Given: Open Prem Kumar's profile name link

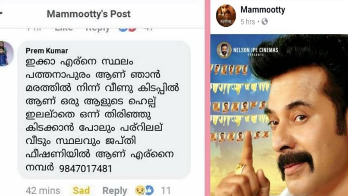Looking at the screenshot, I should [47, 51].
